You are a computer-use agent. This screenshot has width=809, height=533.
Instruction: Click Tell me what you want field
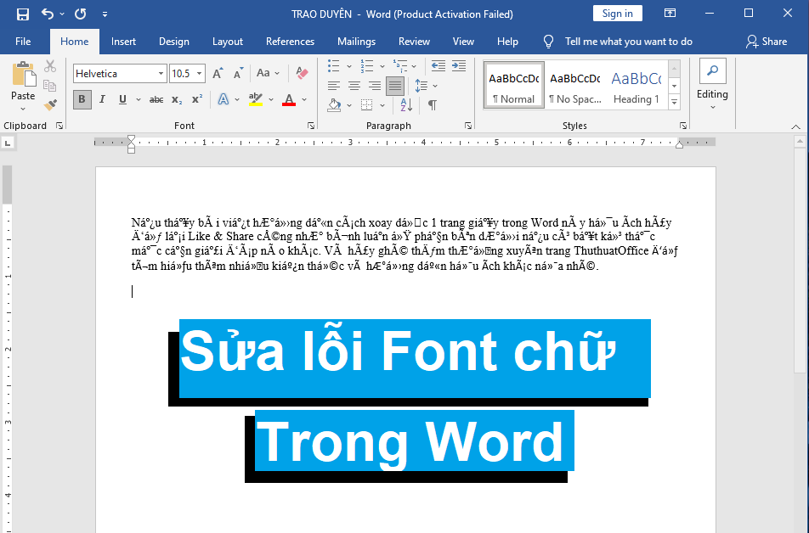tap(629, 42)
